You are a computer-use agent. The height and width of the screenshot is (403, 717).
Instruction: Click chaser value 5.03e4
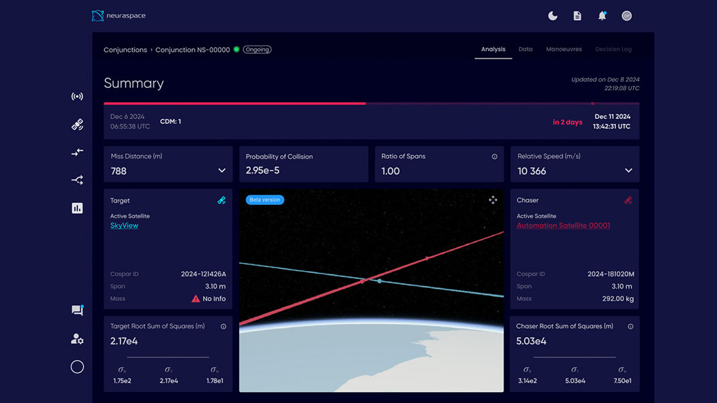click(x=532, y=341)
